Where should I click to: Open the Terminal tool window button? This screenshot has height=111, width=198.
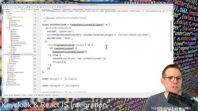pos(41,95)
